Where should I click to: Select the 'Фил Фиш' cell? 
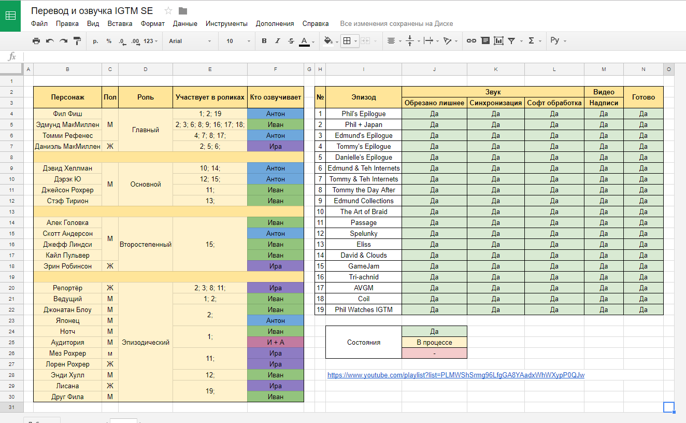click(x=68, y=114)
